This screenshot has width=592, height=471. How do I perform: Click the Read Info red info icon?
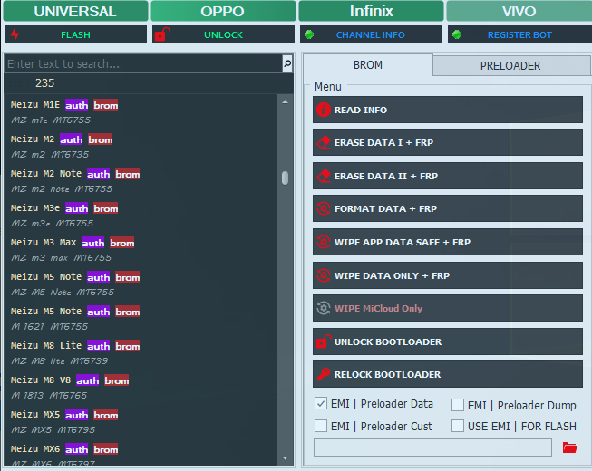pos(324,110)
